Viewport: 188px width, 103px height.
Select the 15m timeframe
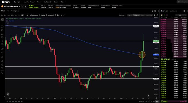coord(12,15)
